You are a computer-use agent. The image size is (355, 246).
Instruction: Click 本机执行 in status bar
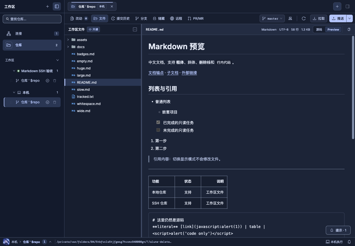pos(334,242)
